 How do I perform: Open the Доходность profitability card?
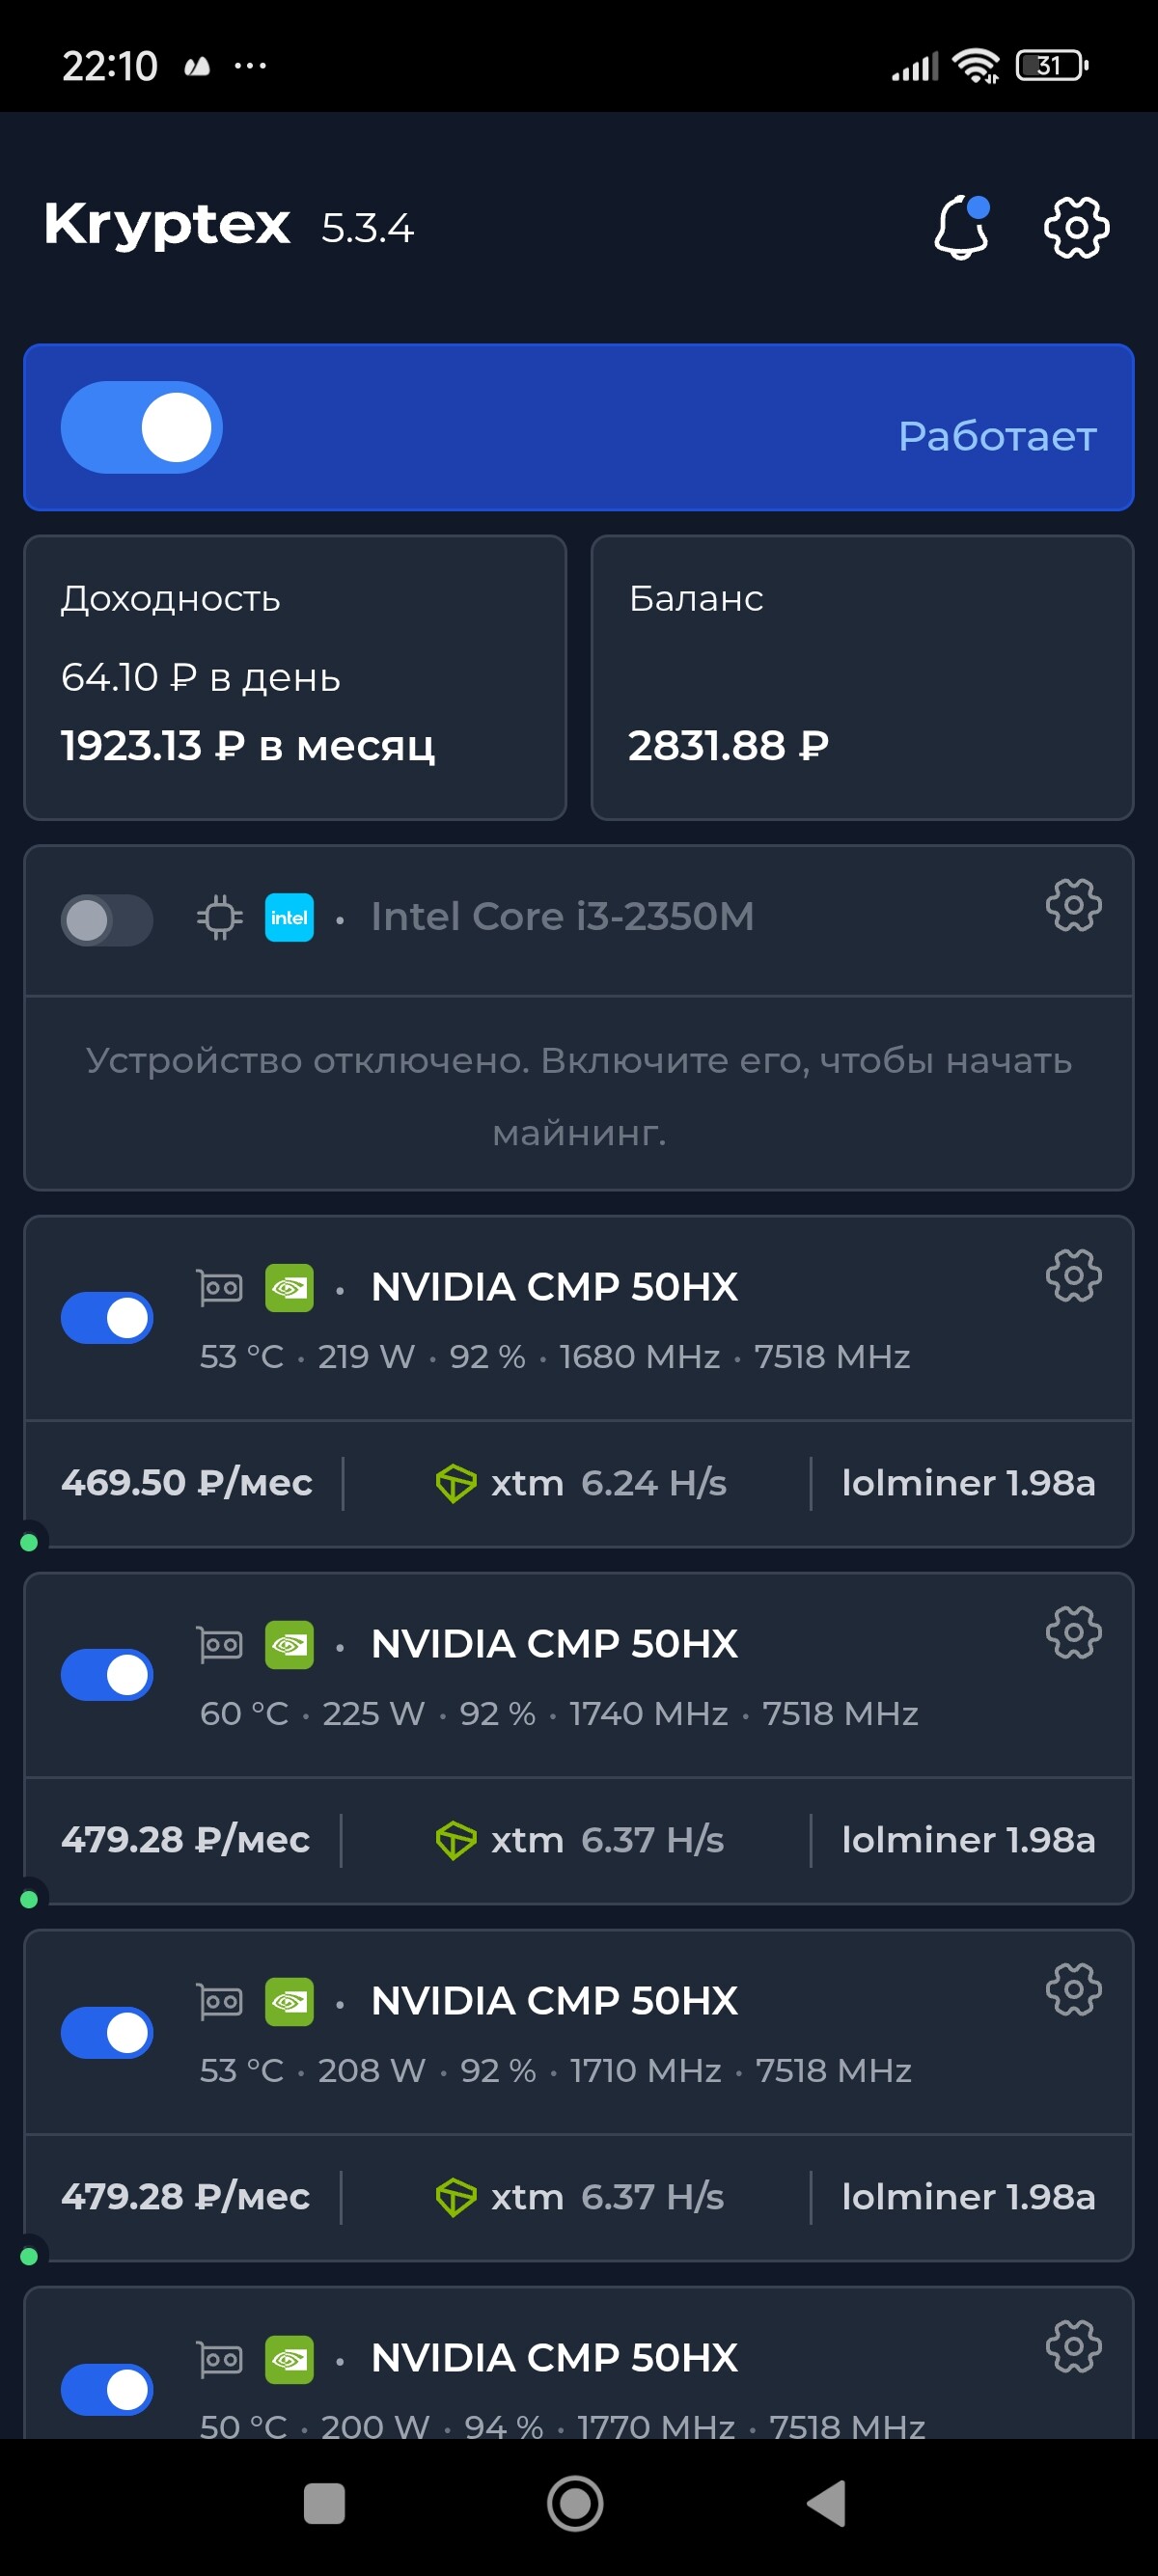coord(295,677)
